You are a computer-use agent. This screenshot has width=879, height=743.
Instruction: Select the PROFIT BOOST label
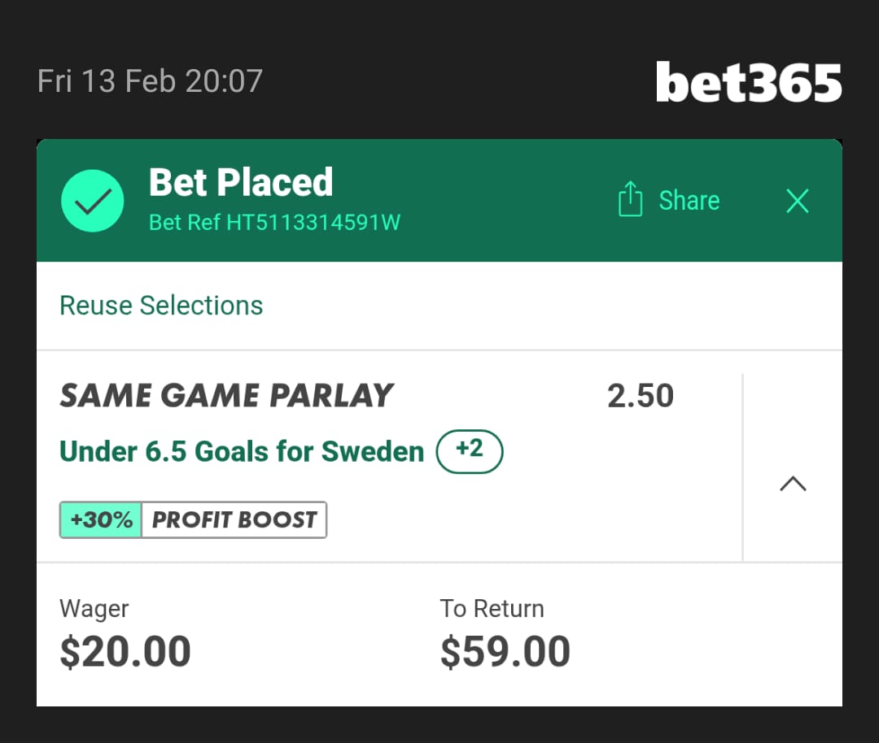point(234,520)
